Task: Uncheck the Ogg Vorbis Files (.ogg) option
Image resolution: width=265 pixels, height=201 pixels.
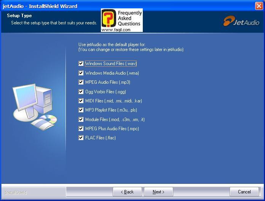Action: (x=81, y=92)
